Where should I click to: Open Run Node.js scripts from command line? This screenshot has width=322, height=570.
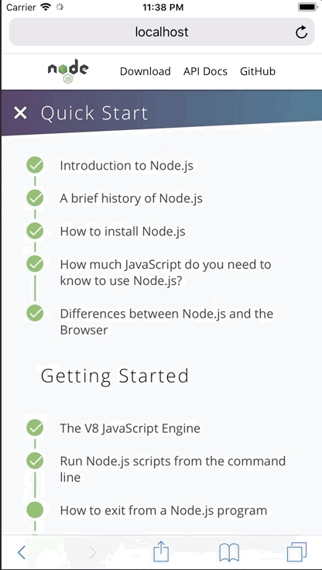point(173,469)
